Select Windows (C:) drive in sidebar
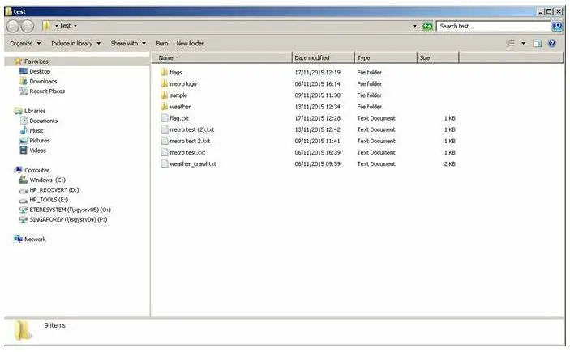Viewport: 570px width, 352px height. point(46,180)
